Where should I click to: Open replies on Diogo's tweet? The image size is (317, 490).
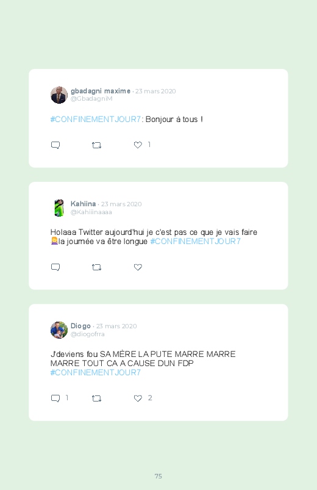55,398
